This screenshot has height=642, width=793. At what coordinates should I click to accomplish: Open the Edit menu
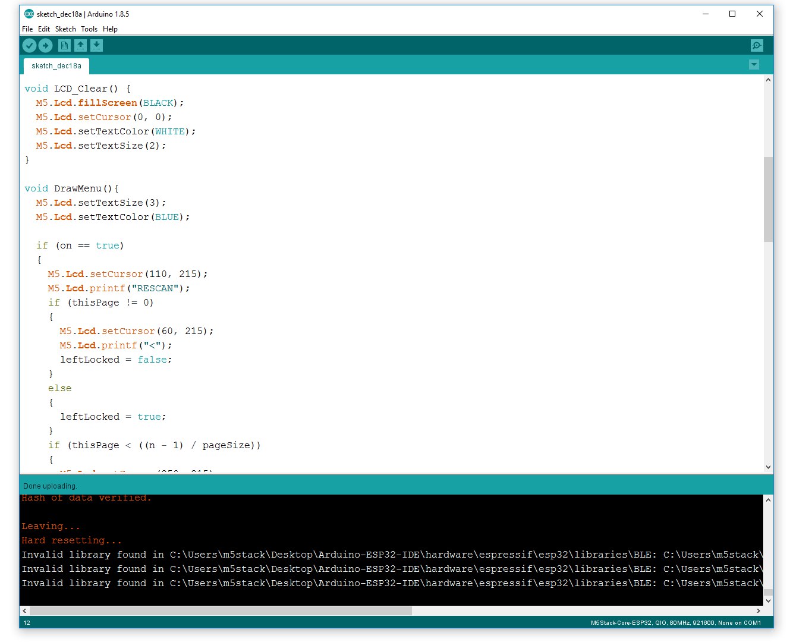pyautogui.click(x=44, y=29)
